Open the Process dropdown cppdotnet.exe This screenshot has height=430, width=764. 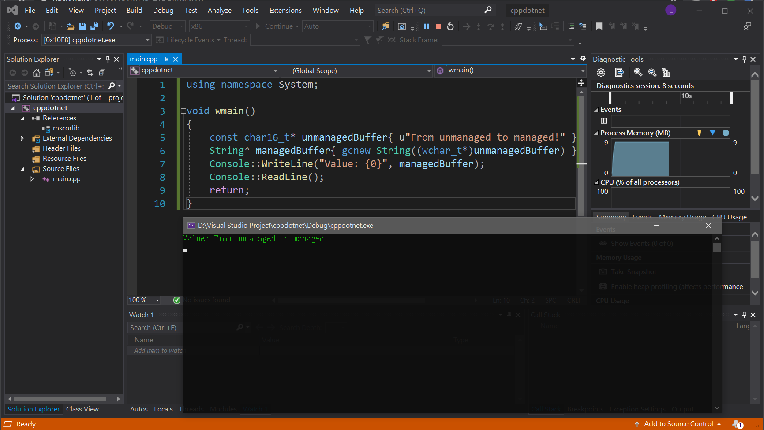pos(96,40)
